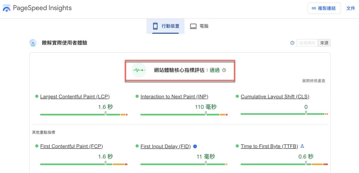Click the green status dot beside FID
Viewport: 359px width, 173px height.
137,146
